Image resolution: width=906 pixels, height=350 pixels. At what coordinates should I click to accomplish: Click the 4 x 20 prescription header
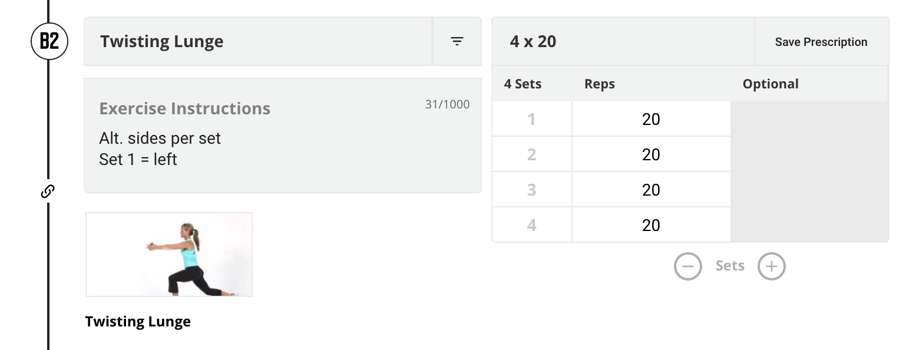(x=623, y=41)
